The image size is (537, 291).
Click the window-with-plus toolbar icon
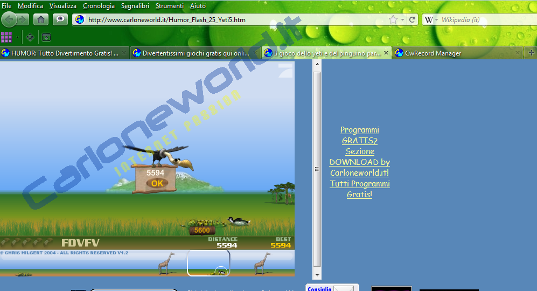46,37
